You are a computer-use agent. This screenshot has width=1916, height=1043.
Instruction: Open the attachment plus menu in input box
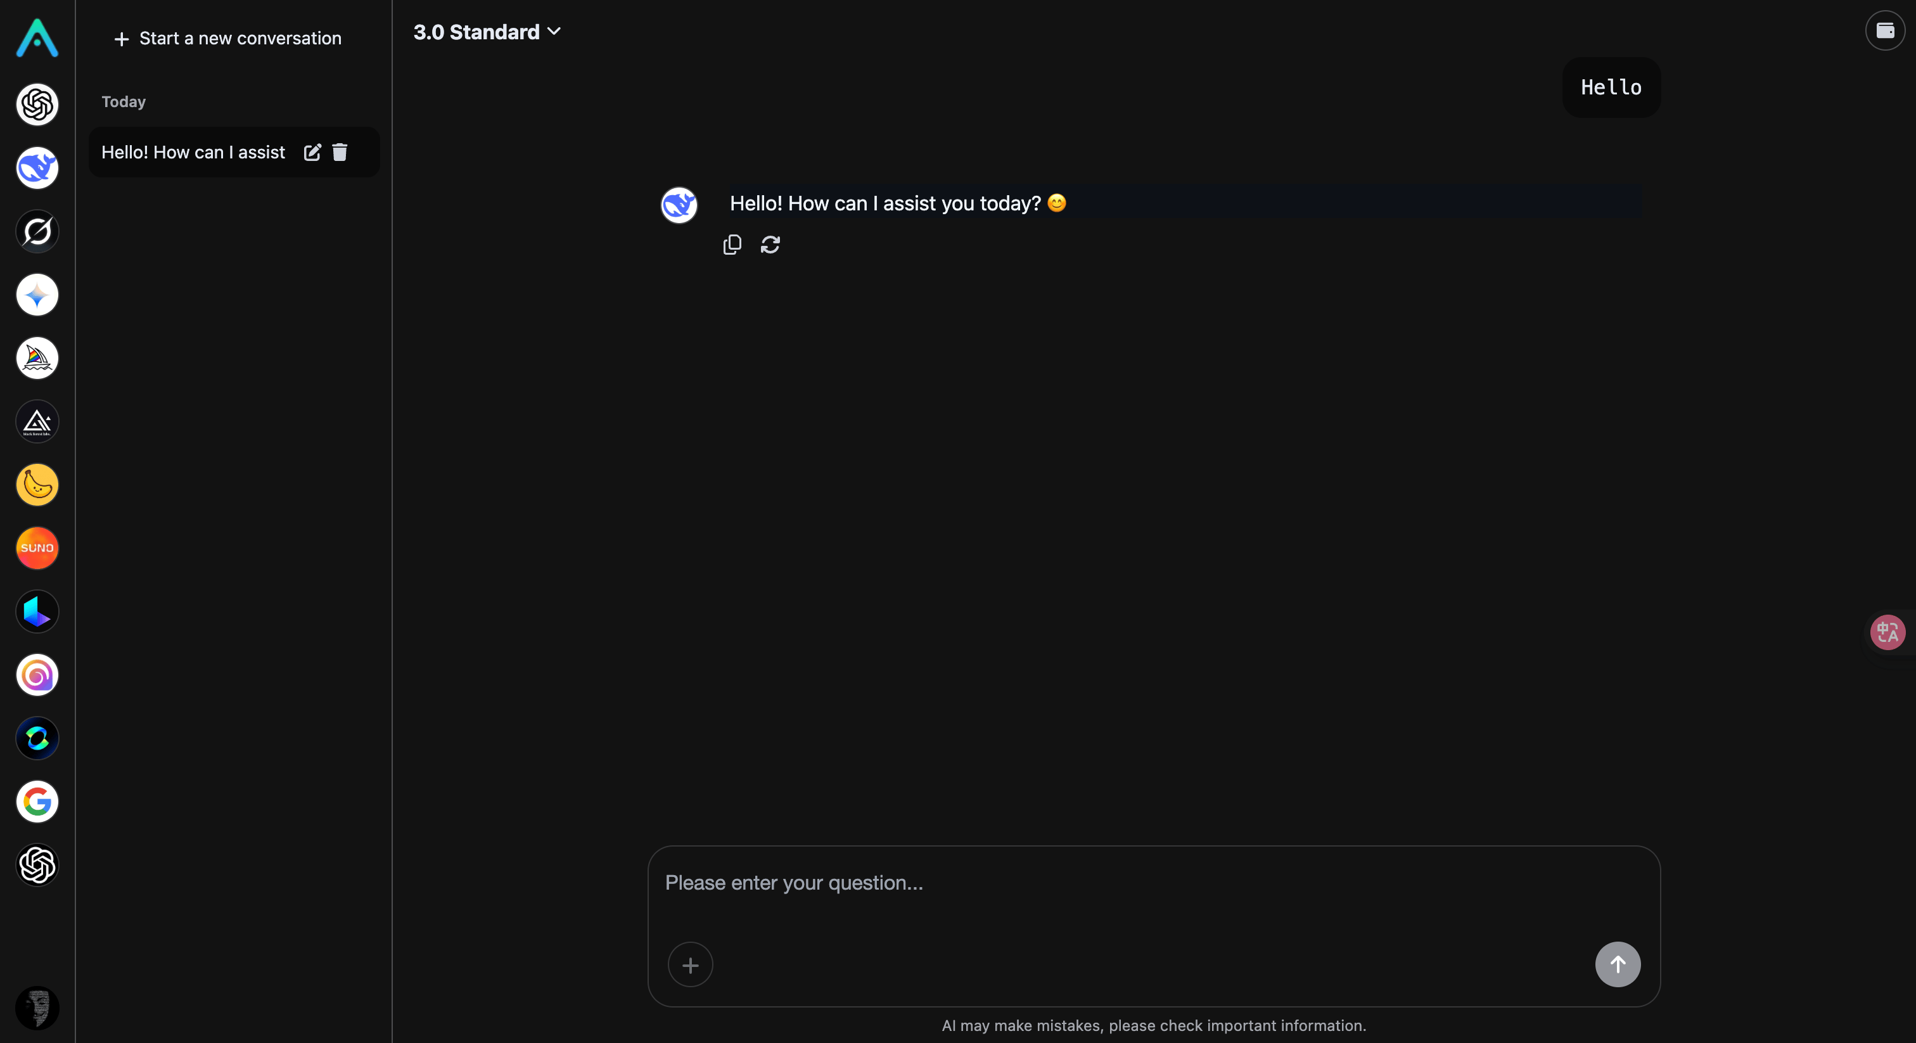click(689, 965)
